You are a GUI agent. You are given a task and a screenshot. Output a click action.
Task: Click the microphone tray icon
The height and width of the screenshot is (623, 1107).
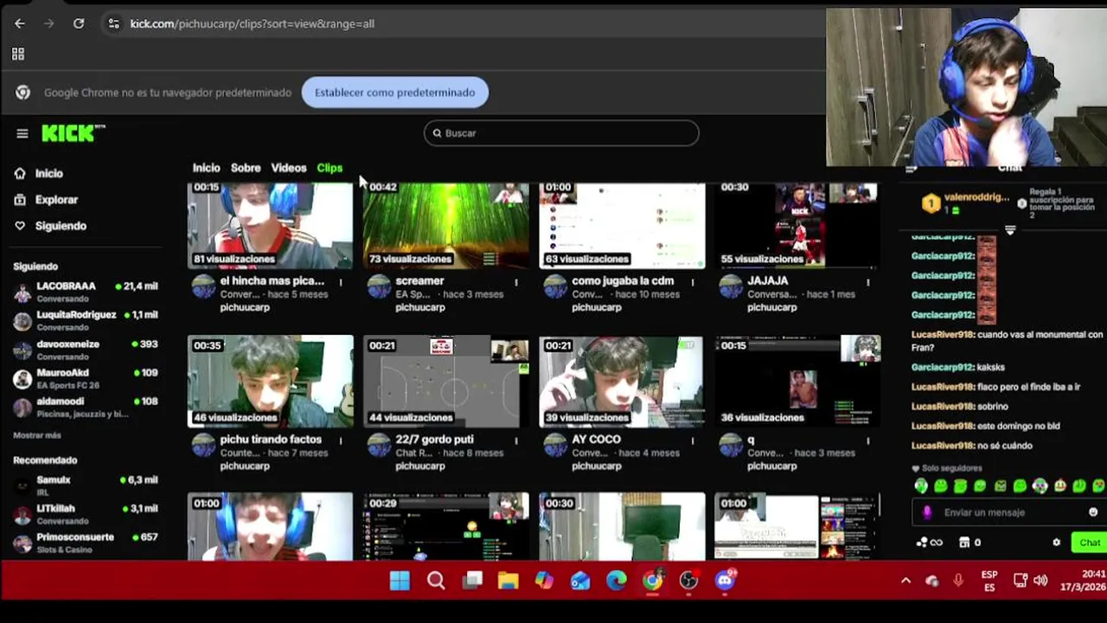coord(958,581)
